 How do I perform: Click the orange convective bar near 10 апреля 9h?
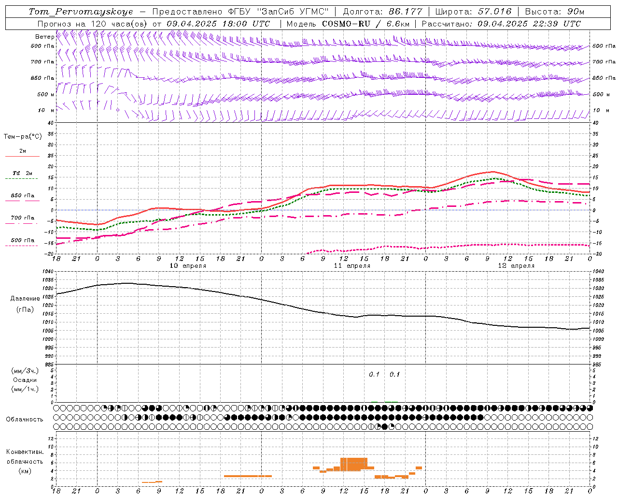click(x=159, y=481)
